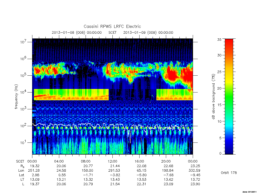257x193 pixels.
Task: Click the Lon value 291.53
Action: tap(114, 171)
